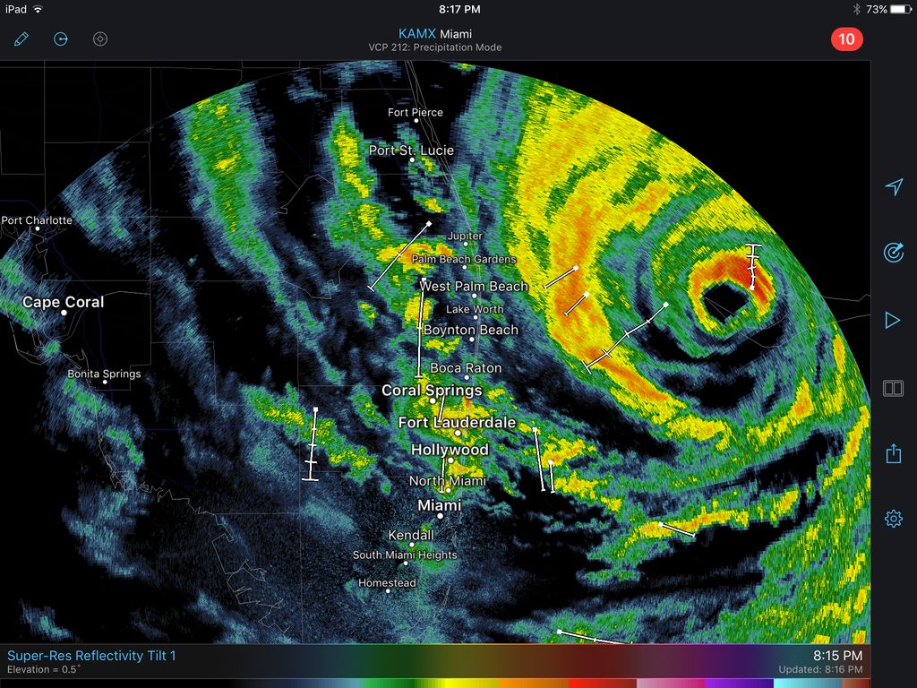The height and width of the screenshot is (688, 917).
Task: Tap the Port Charlotte map label
Action: pos(37,220)
